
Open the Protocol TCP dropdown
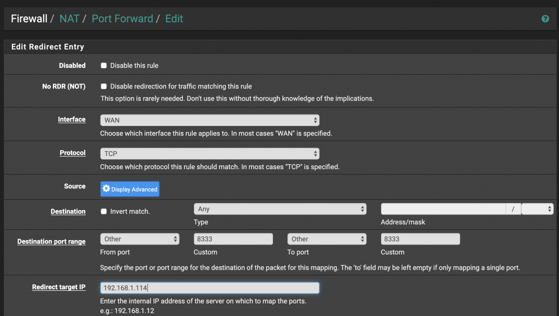[x=210, y=154]
